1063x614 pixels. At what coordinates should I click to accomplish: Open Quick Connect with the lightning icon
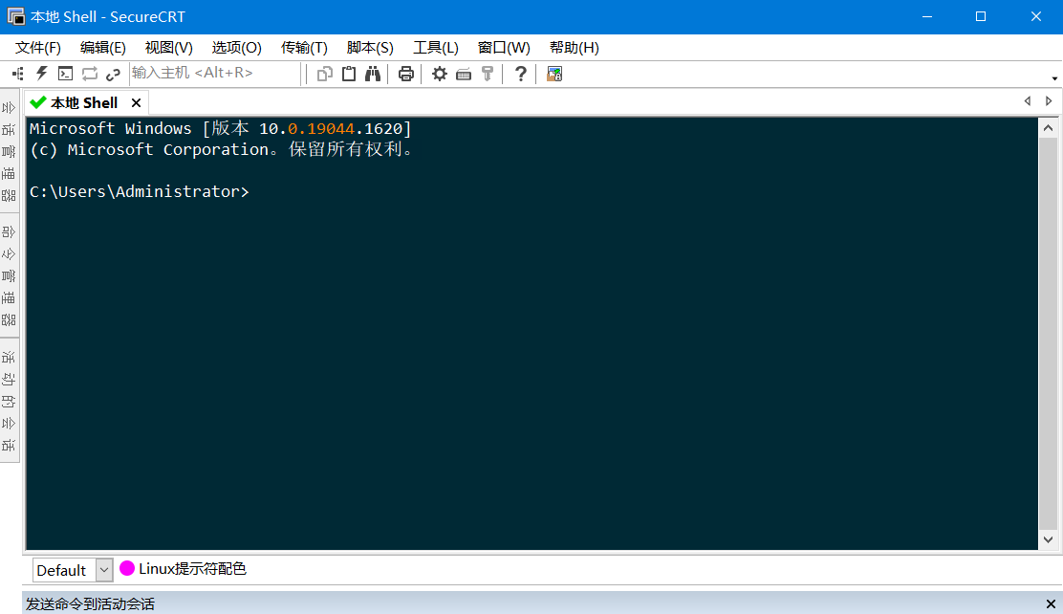[x=40, y=73]
